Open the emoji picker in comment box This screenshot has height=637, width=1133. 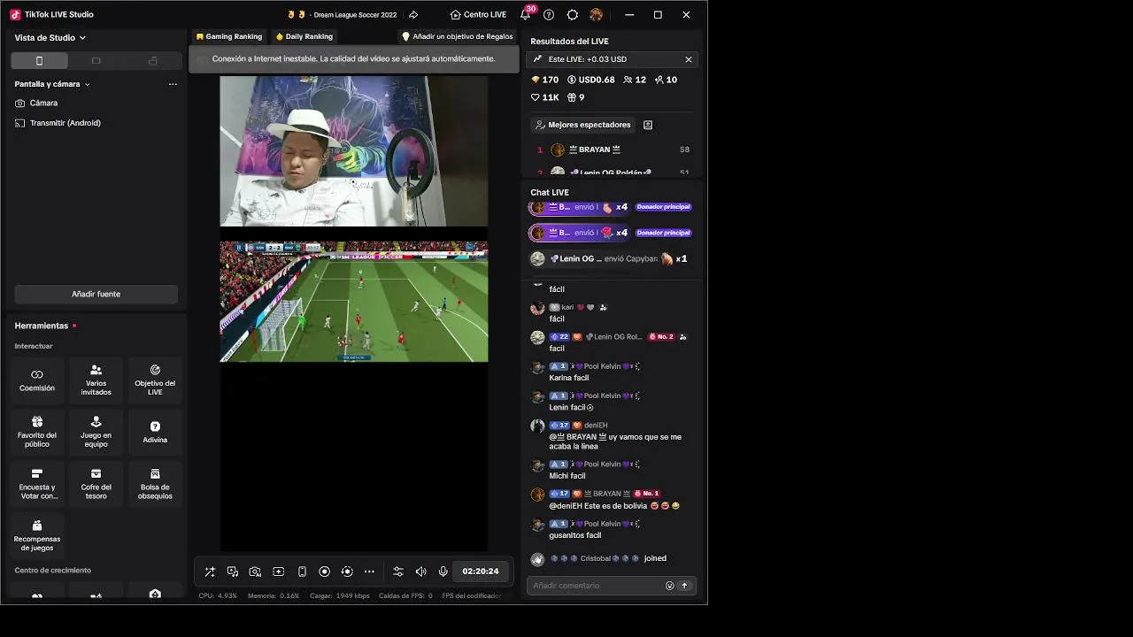coord(670,586)
